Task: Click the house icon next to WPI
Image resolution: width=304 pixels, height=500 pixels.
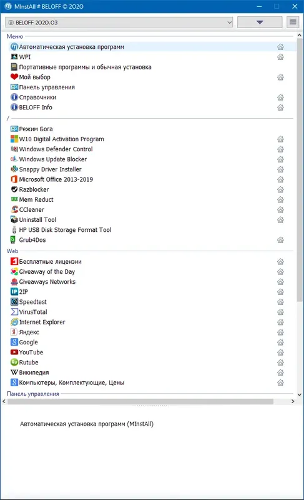Action: (280, 57)
